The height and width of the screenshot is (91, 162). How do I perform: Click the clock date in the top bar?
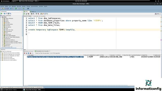(81, 1)
